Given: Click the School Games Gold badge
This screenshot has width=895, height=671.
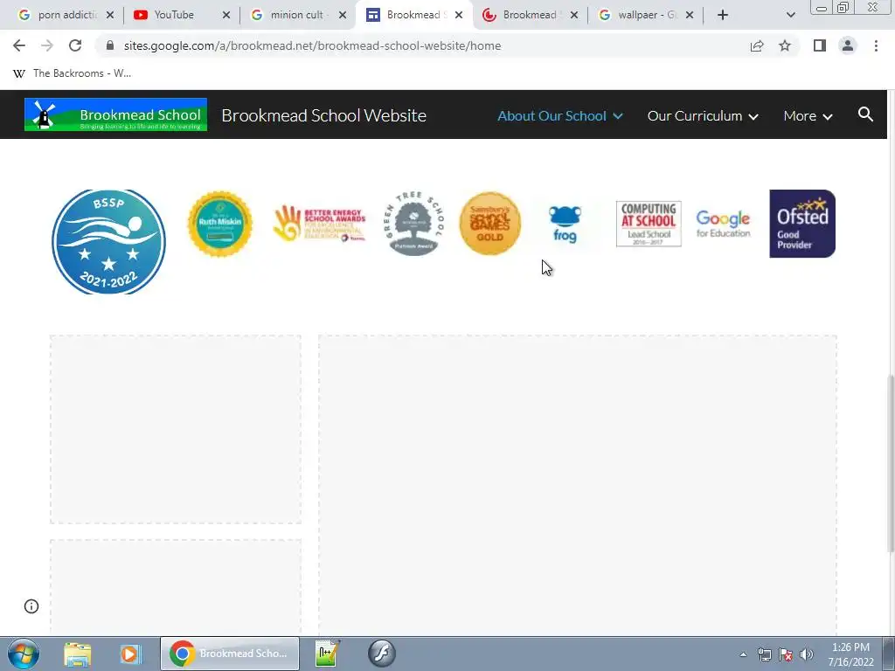Looking at the screenshot, I should 489,223.
